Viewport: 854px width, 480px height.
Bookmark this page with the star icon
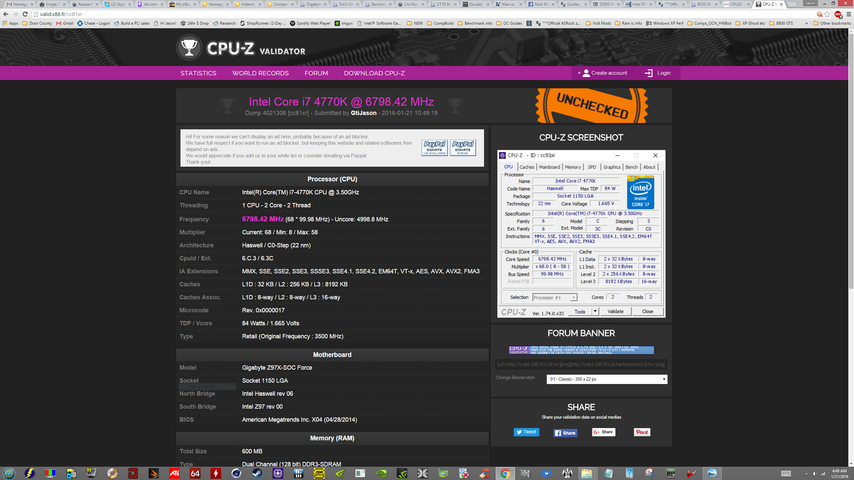[827, 14]
